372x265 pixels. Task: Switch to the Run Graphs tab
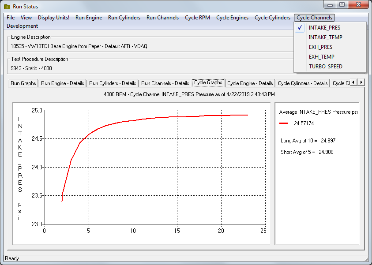pyautogui.click(x=23, y=83)
